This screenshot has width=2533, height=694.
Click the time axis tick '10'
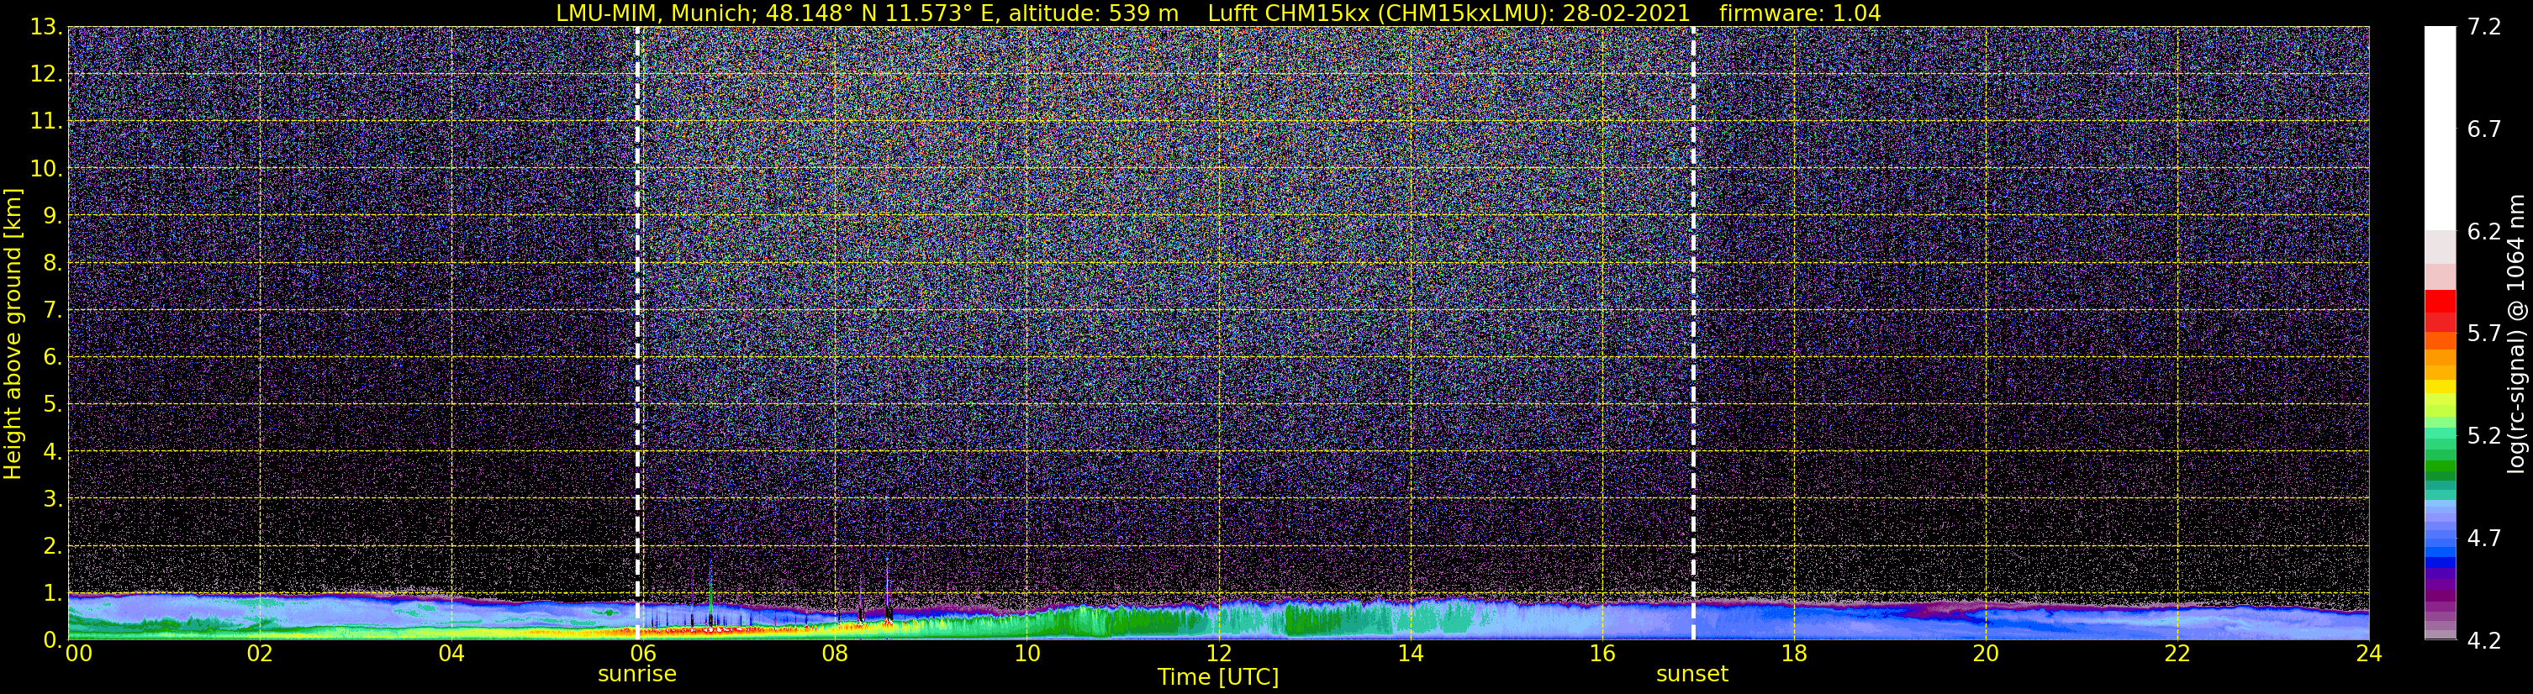click(1026, 654)
